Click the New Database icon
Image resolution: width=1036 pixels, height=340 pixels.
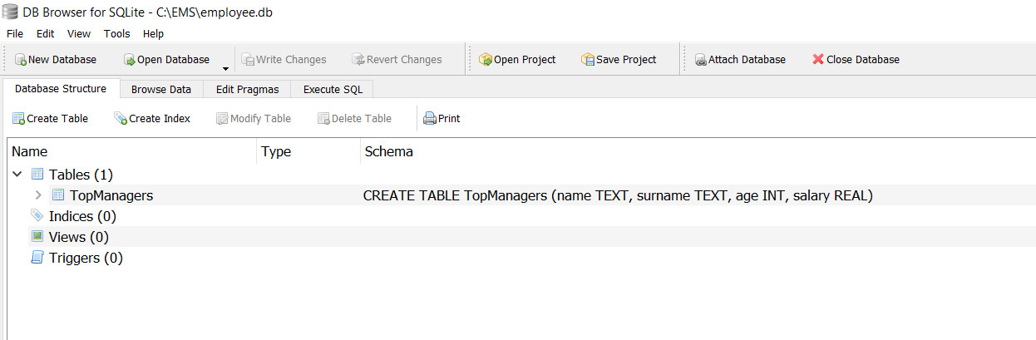point(21,60)
